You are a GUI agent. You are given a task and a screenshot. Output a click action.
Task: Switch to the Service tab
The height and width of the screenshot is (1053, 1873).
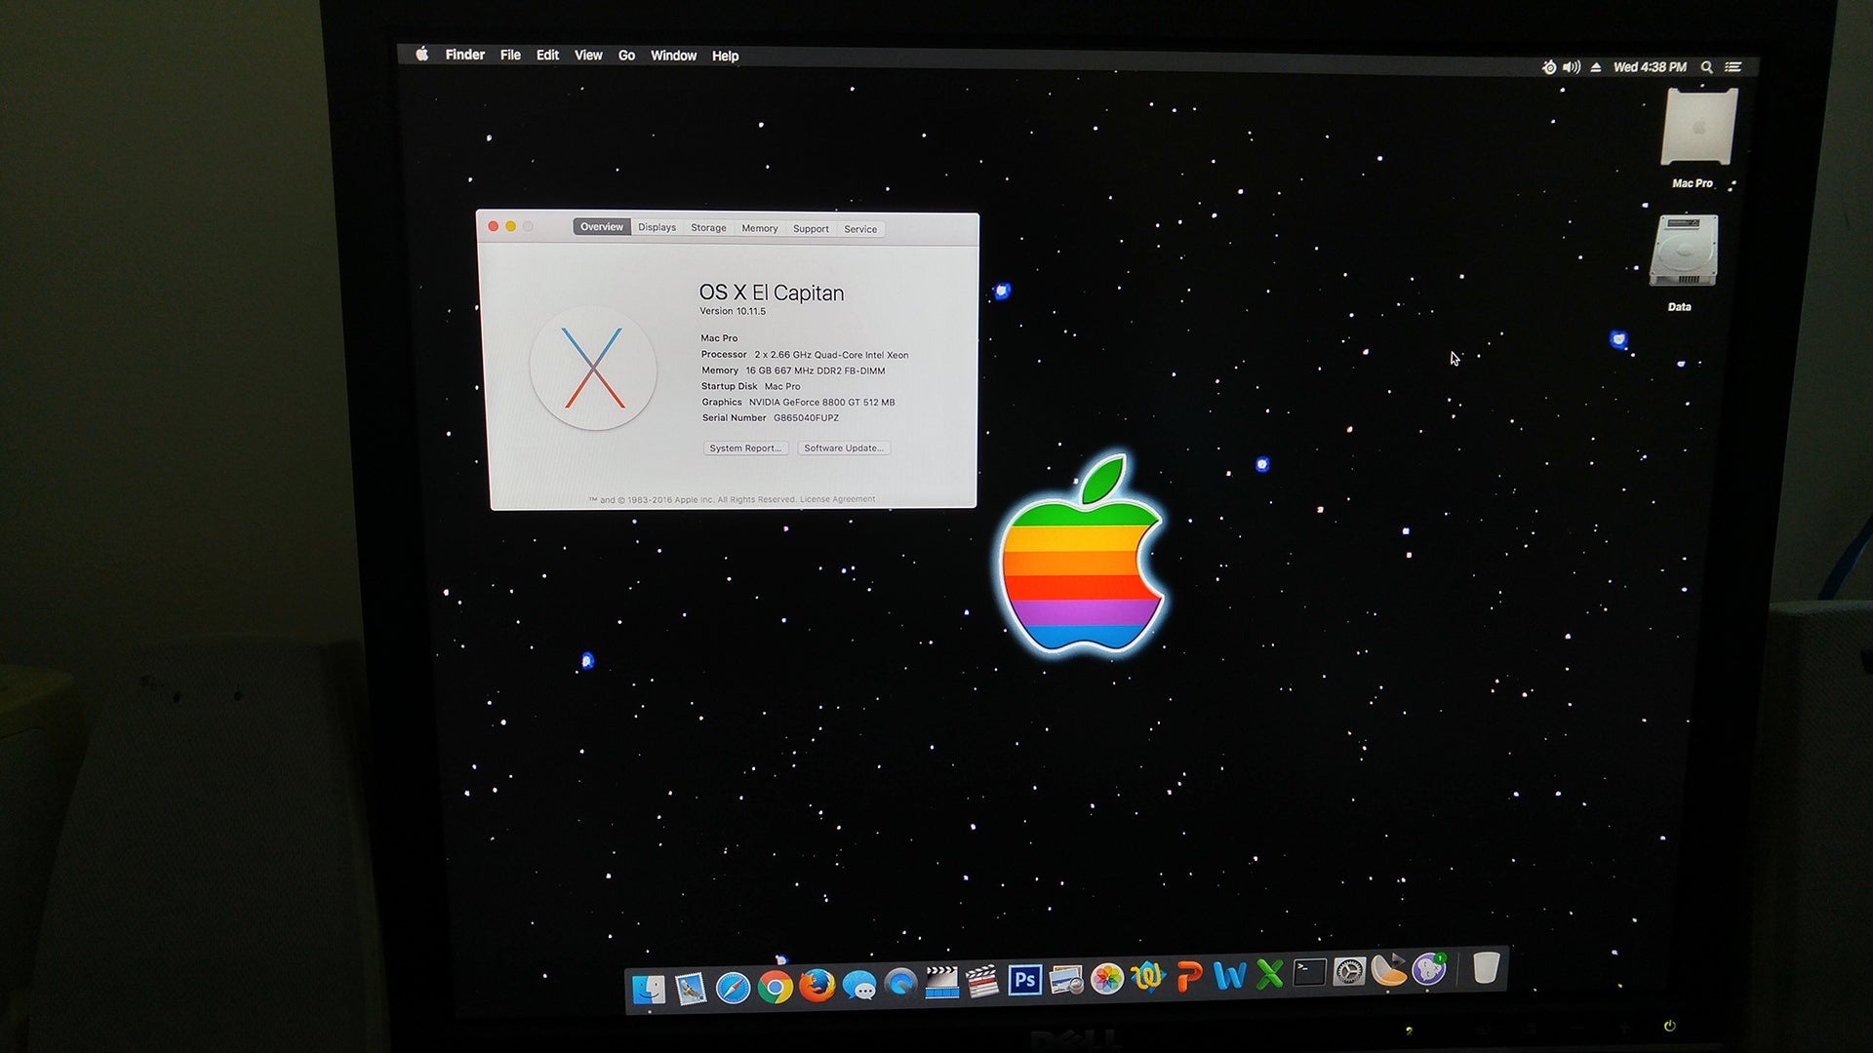click(860, 229)
